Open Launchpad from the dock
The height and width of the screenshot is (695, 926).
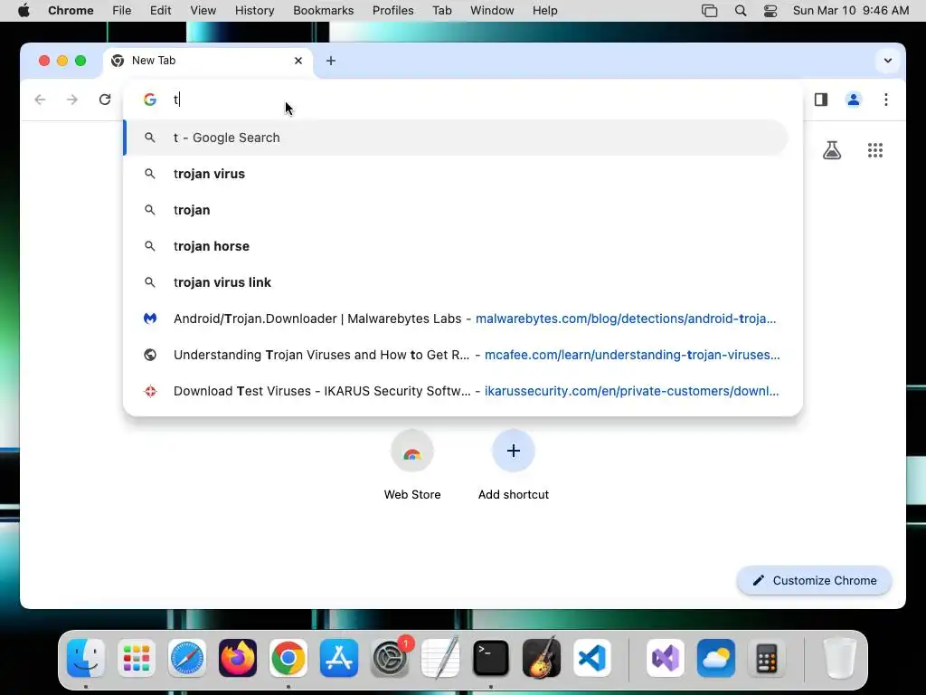coord(137,658)
